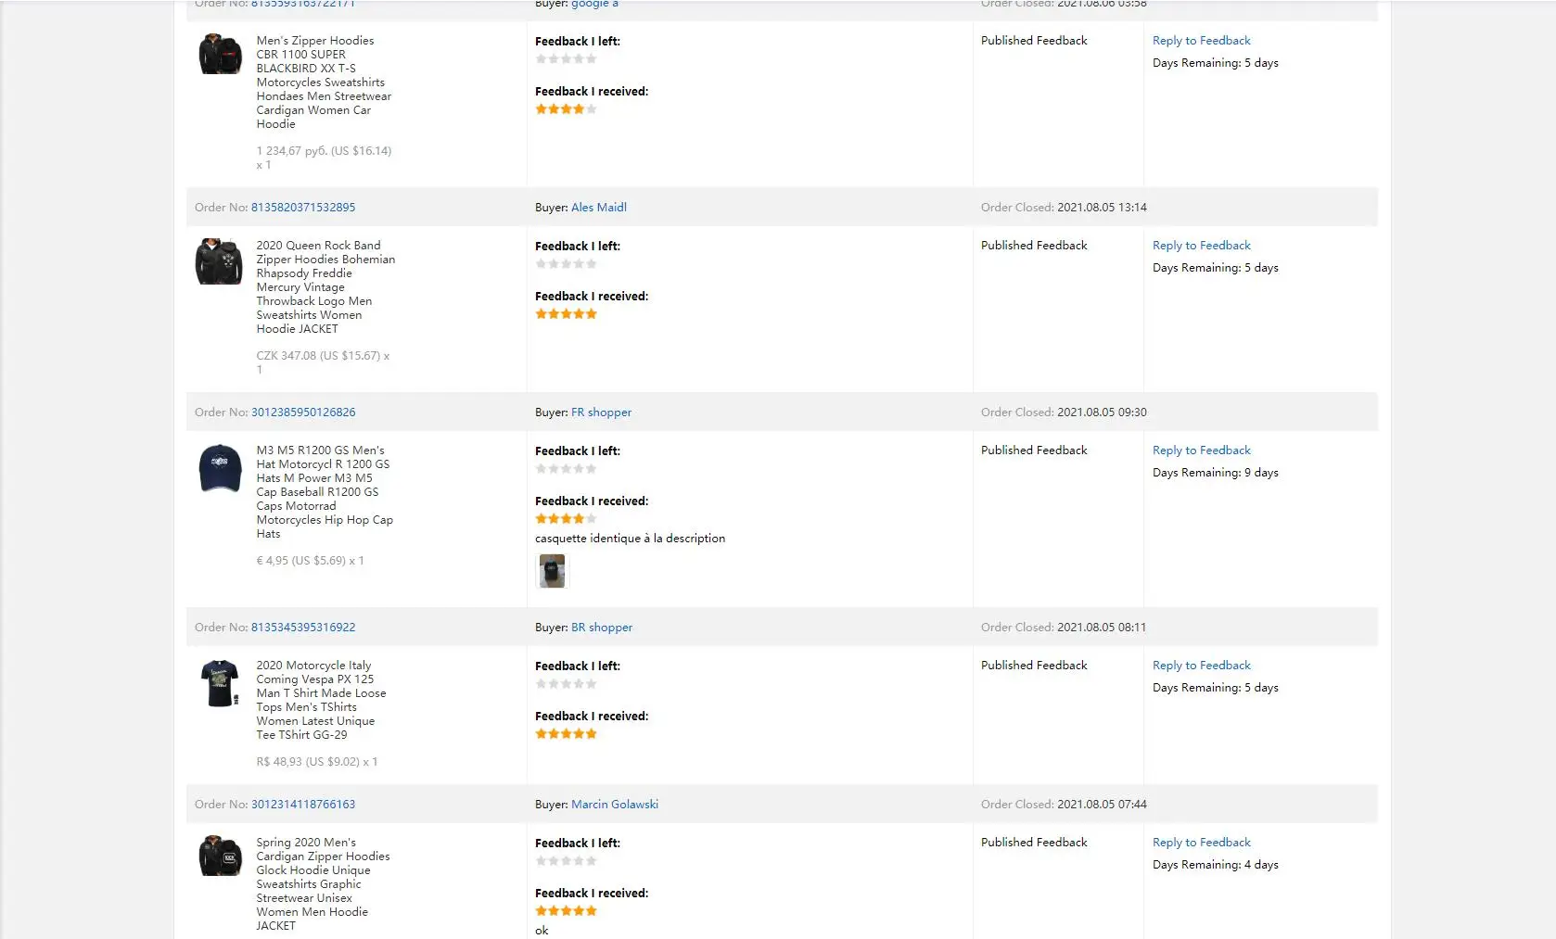Open the Glock hoodie product thumbnail
This screenshot has width=1556, height=939.
220,857
